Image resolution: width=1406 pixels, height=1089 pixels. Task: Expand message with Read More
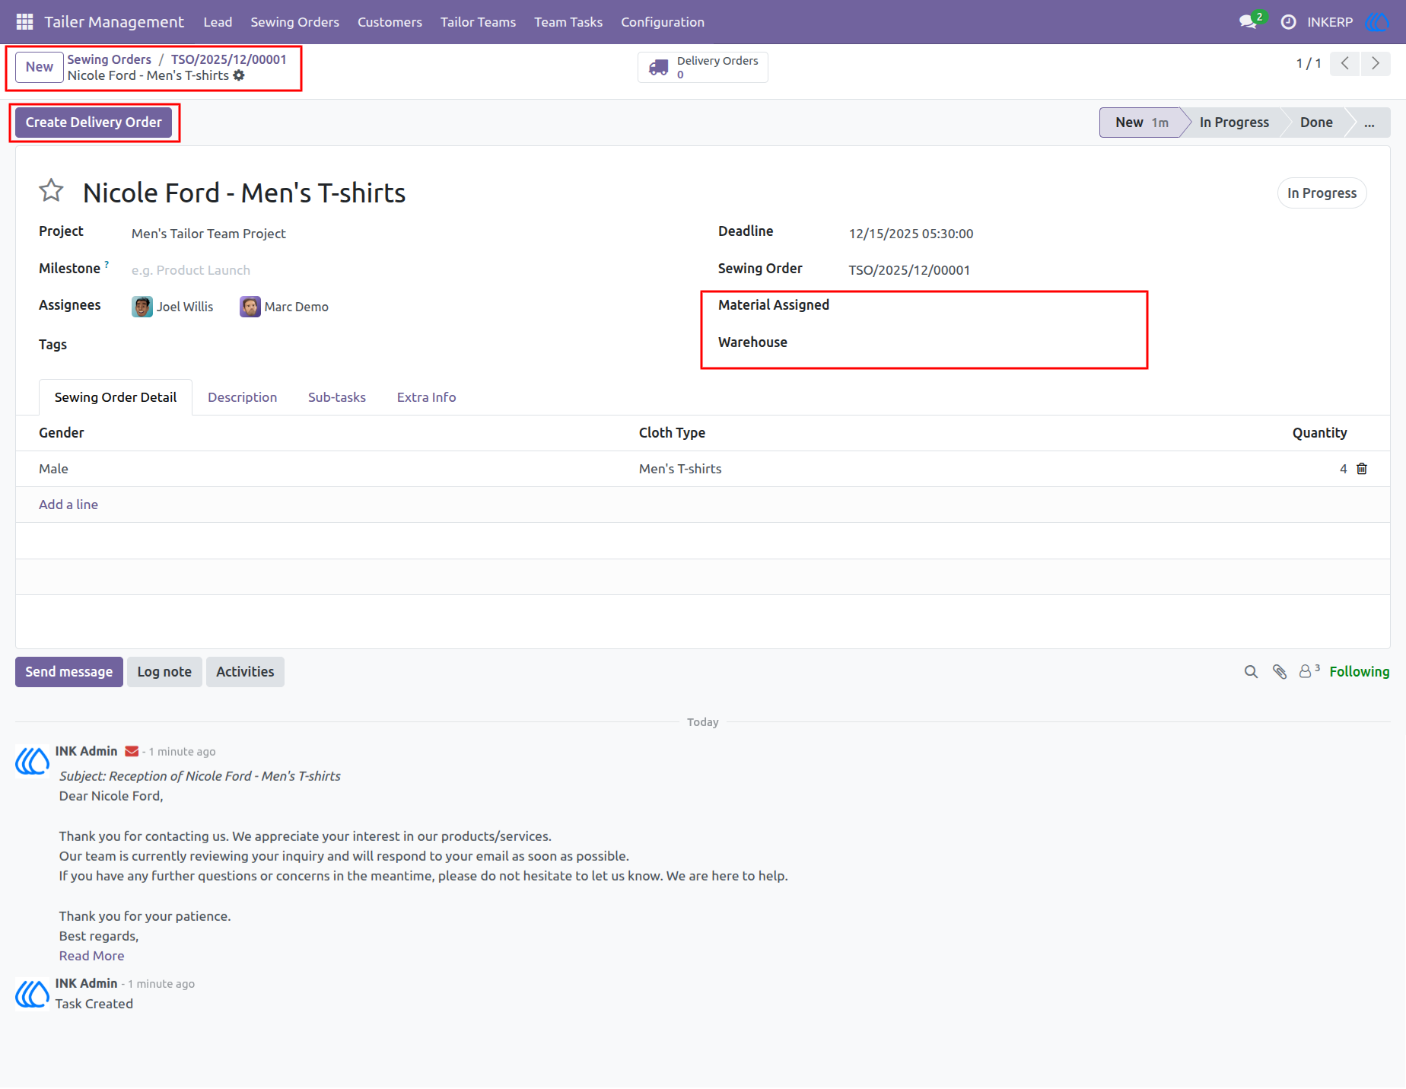tap(91, 956)
